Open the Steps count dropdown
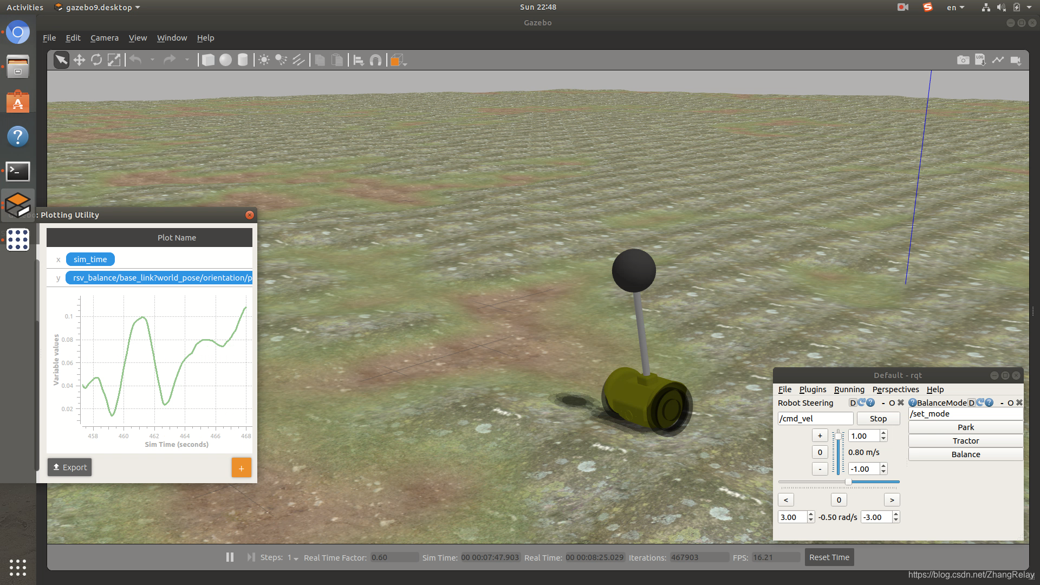1040x585 pixels. 293,558
